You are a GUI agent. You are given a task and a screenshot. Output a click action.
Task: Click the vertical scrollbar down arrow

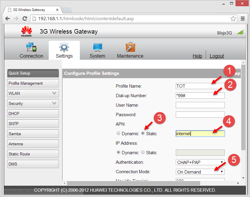click(243, 178)
